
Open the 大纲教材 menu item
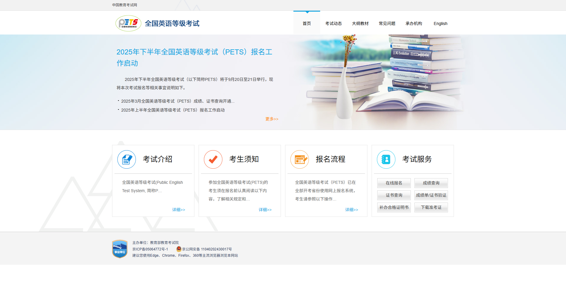point(360,23)
